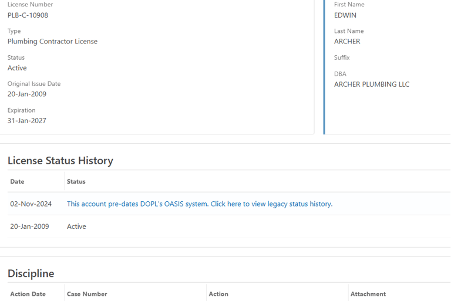The width and height of the screenshot is (451, 301).
Task: Select the Action Date column header
Action: pos(28,294)
